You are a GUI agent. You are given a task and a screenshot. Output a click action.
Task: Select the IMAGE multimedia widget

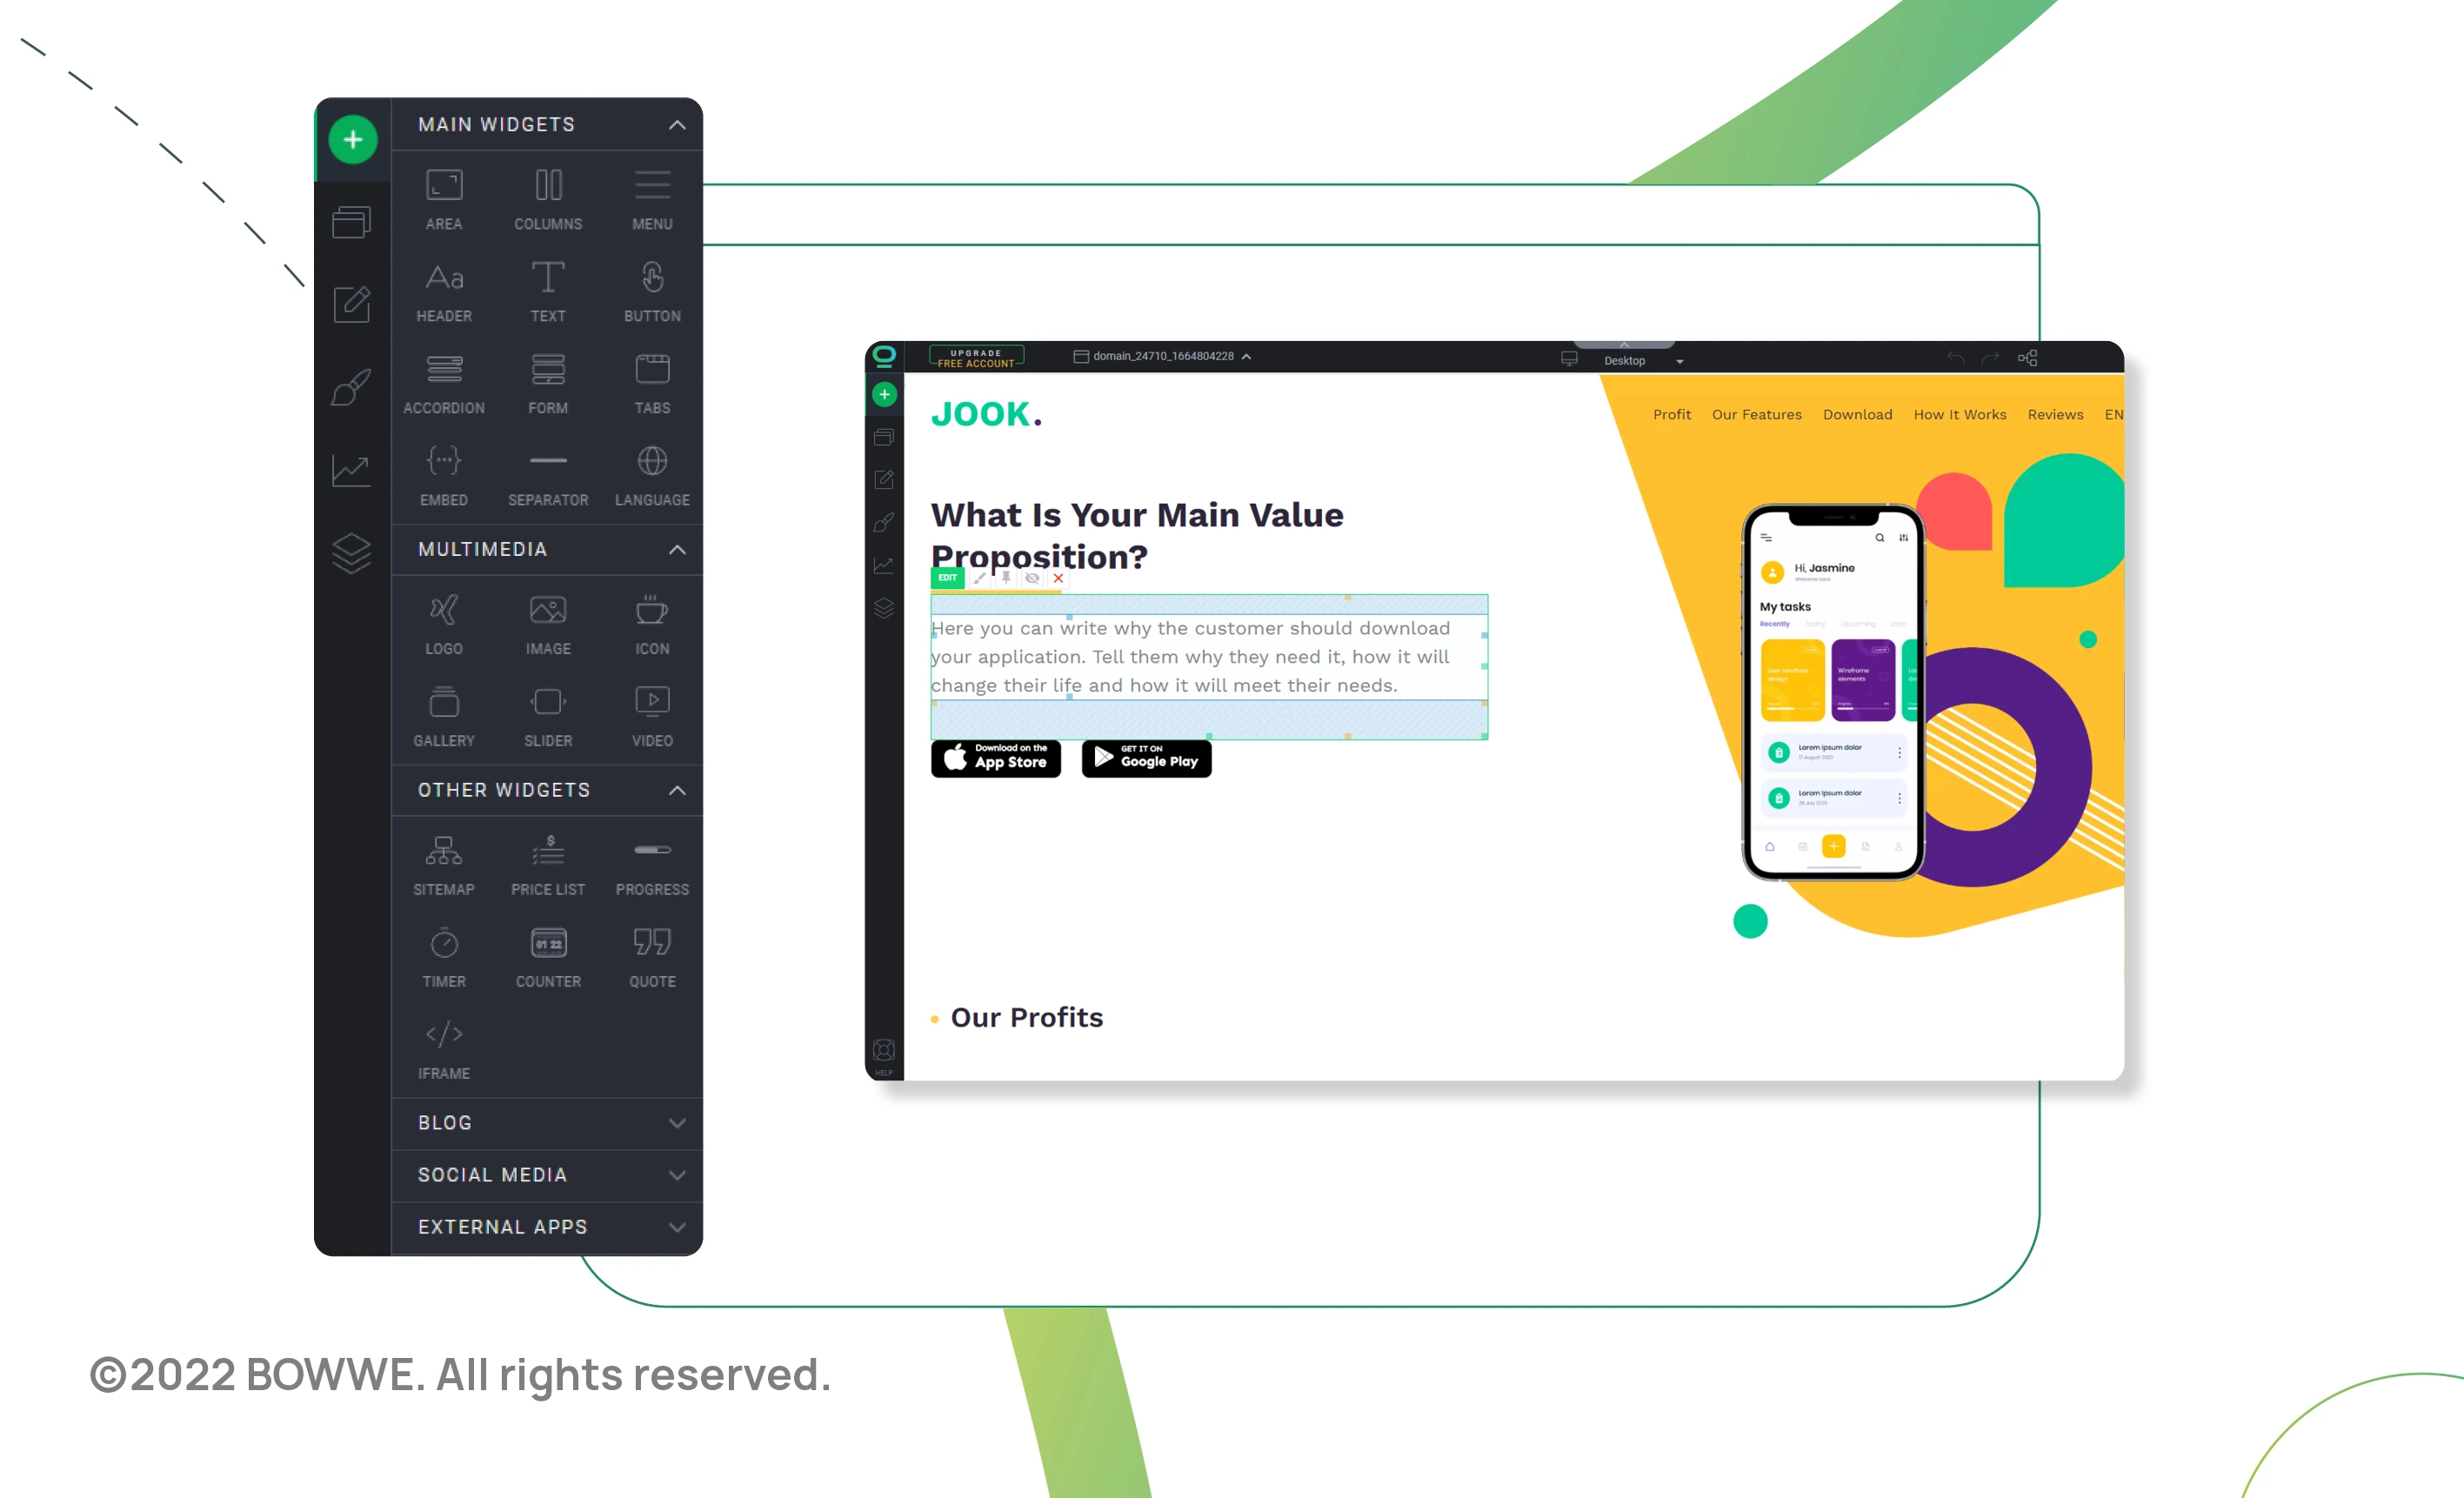547,623
